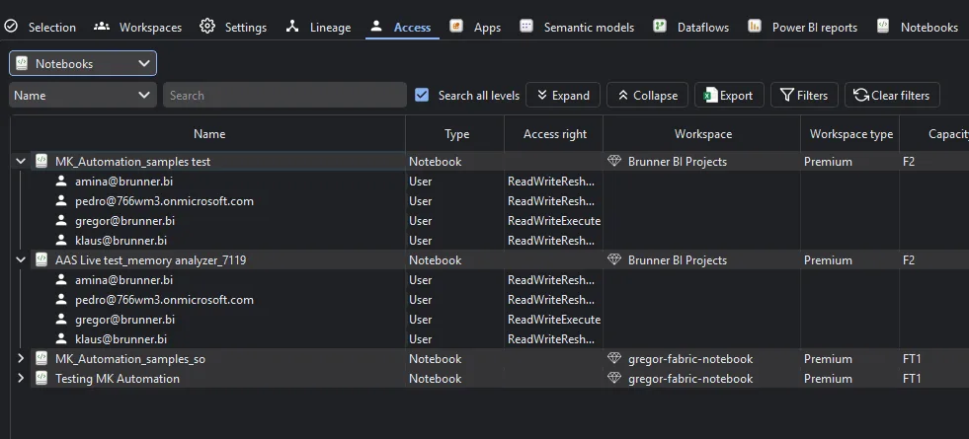Select the MK_Automation_samples test notebook name
Image resolution: width=969 pixels, height=439 pixels.
[x=133, y=162]
